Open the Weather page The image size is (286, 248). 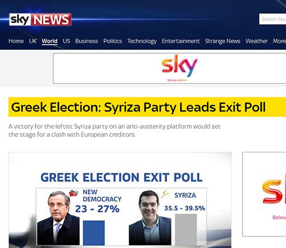coord(257,41)
